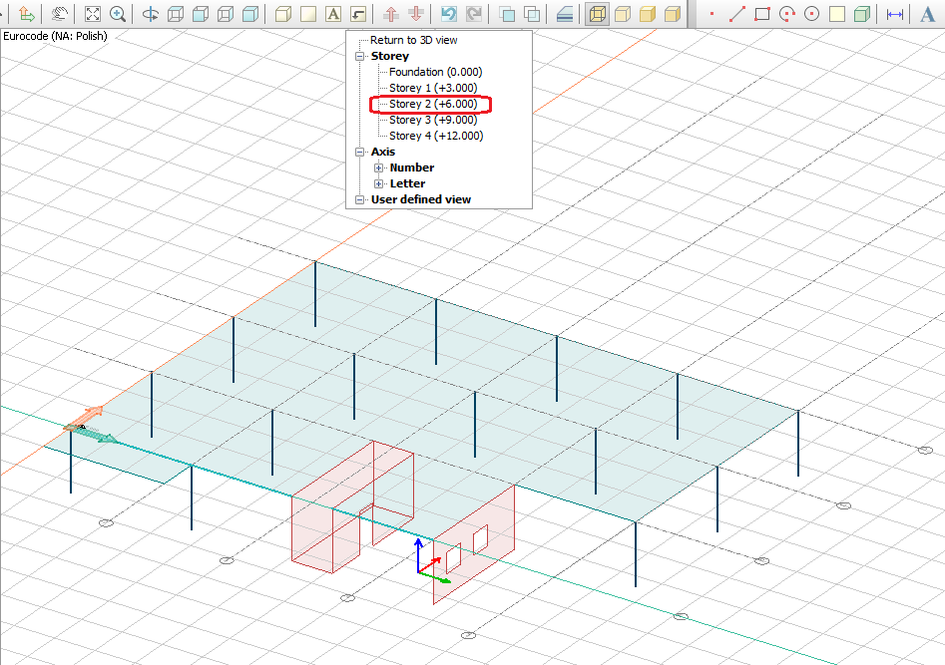Image resolution: width=945 pixels, height=665 pixels.
Task: Click the blue overlapping squares filled icon
Action: (x=507, y=14)
